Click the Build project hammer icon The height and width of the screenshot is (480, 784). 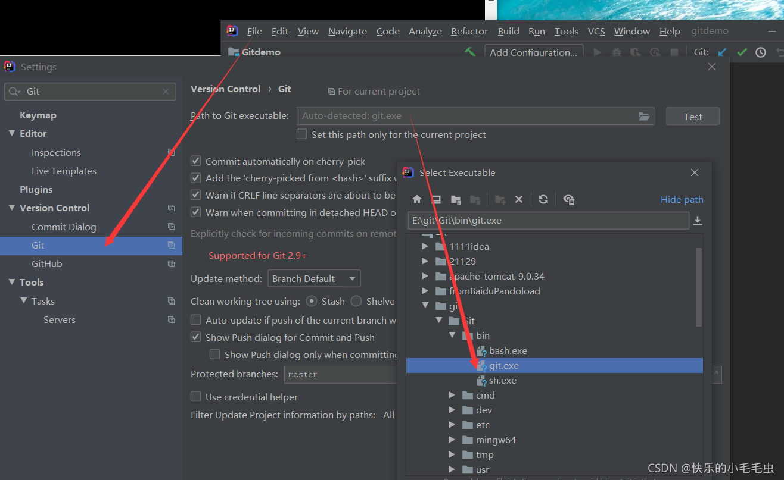(x=471, y=52)
